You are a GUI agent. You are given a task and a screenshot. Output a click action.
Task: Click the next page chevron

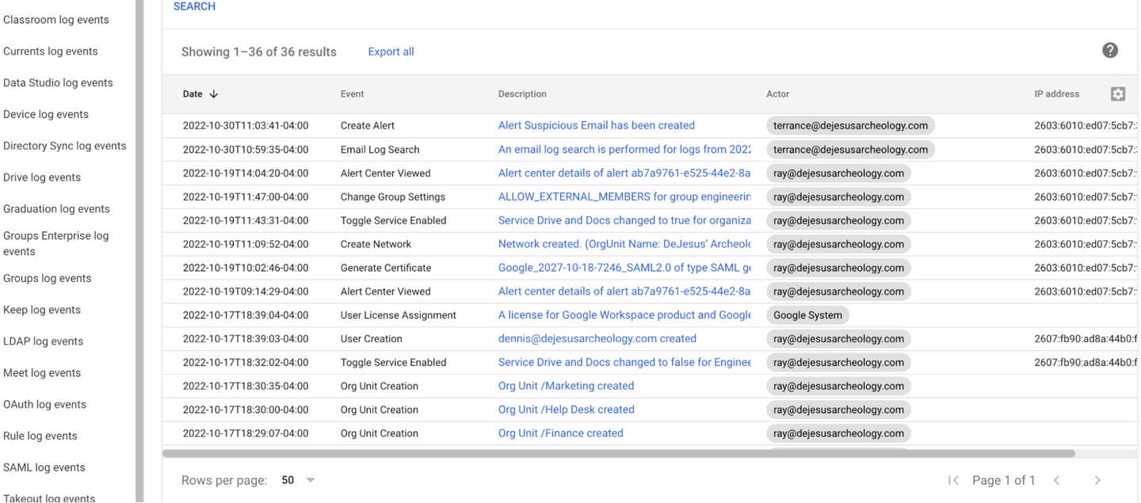click(x=1097, y=480)
